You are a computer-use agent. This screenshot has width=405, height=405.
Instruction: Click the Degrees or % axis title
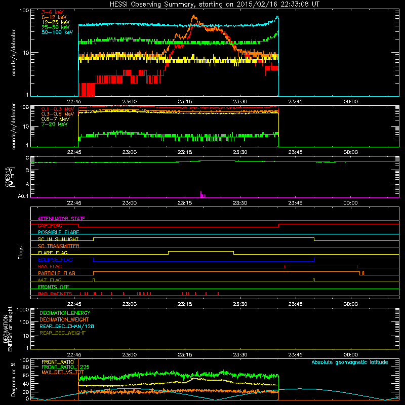click(13, 379)
